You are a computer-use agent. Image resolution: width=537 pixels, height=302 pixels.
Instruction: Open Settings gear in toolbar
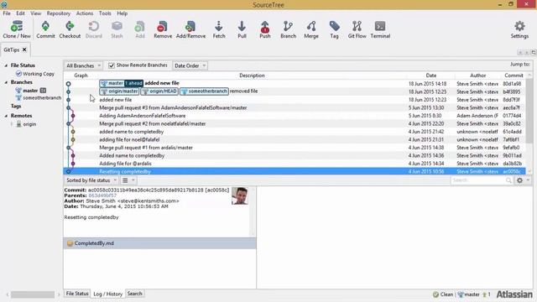click(519, 29)
